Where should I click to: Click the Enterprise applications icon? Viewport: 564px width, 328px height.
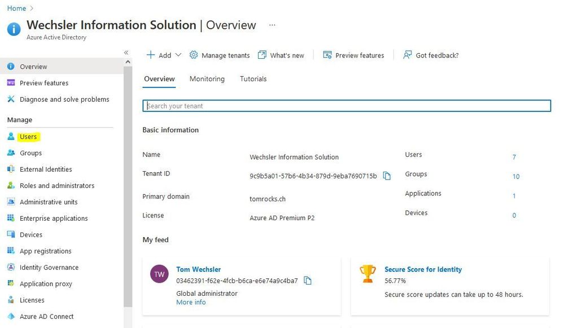point(11,218)
